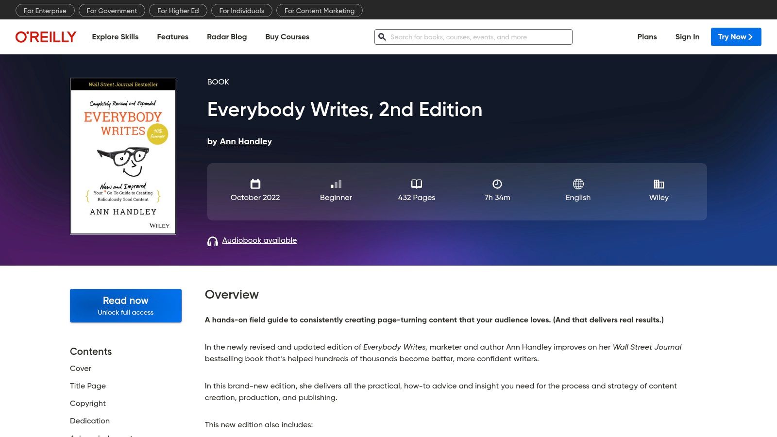Click the globe icon above English
Image resolution: width=777 pixels, height=437 pixels.
(578, 184)
